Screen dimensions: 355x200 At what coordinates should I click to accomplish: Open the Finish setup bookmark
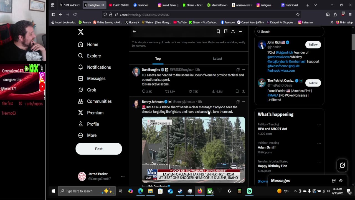[344, 22]
